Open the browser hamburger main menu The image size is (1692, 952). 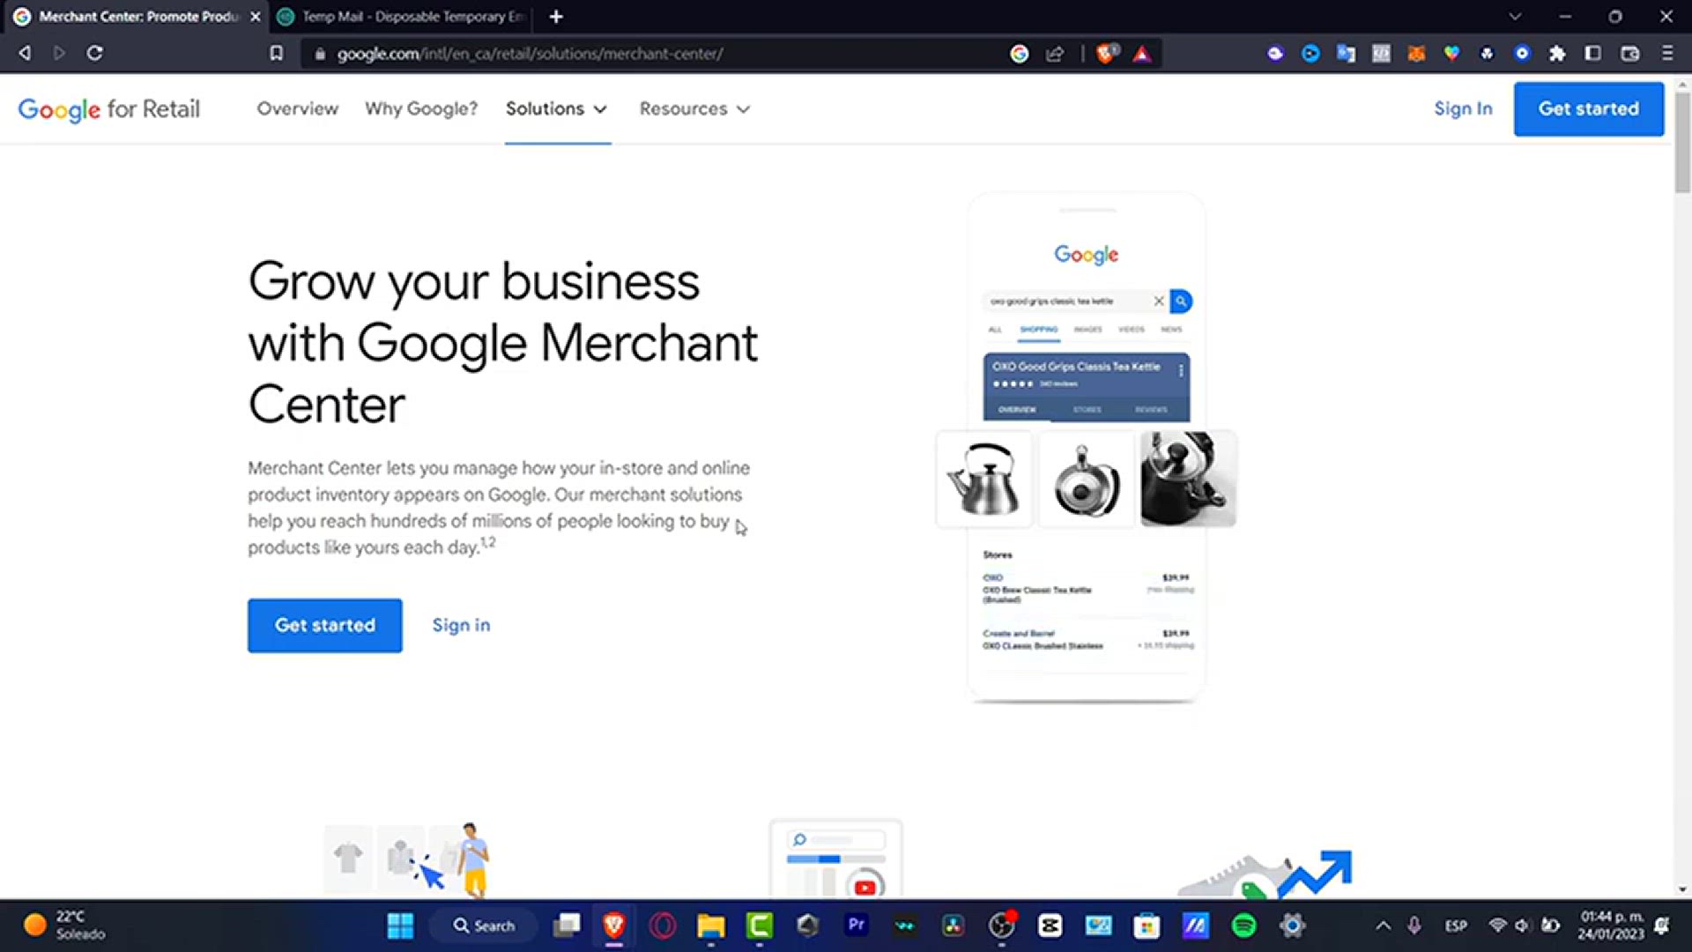point(1667,54)
